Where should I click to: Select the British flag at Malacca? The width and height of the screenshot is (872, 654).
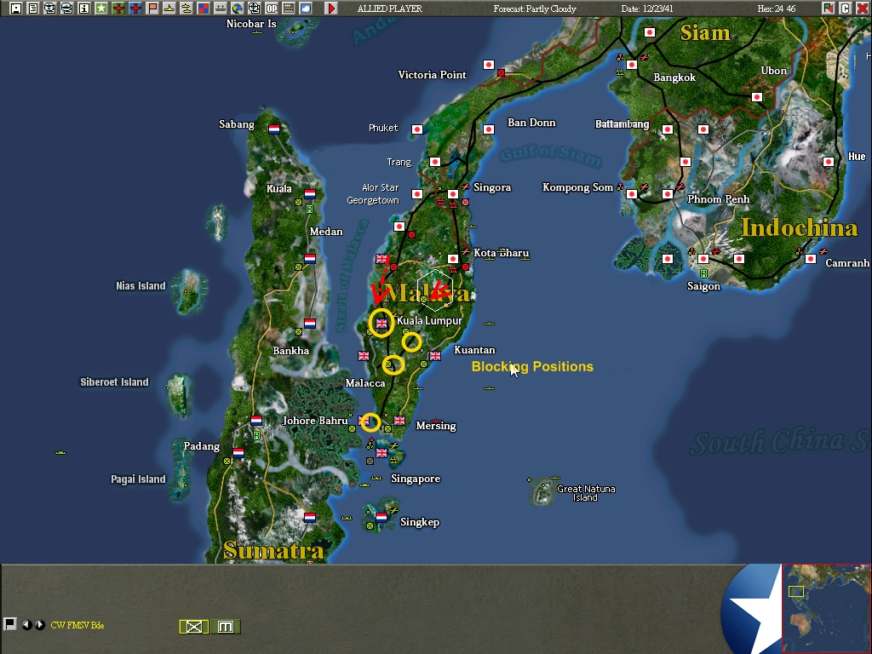[x=364, y=355]
